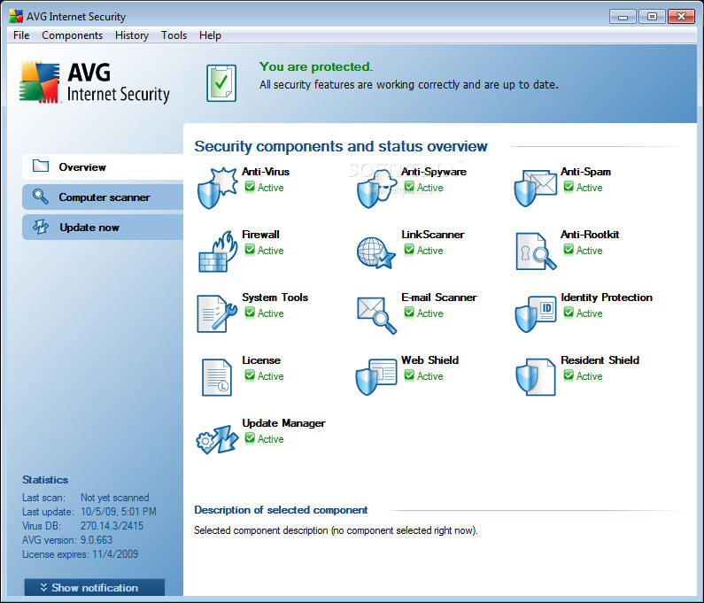Select the Identity Protection component label

606,298
